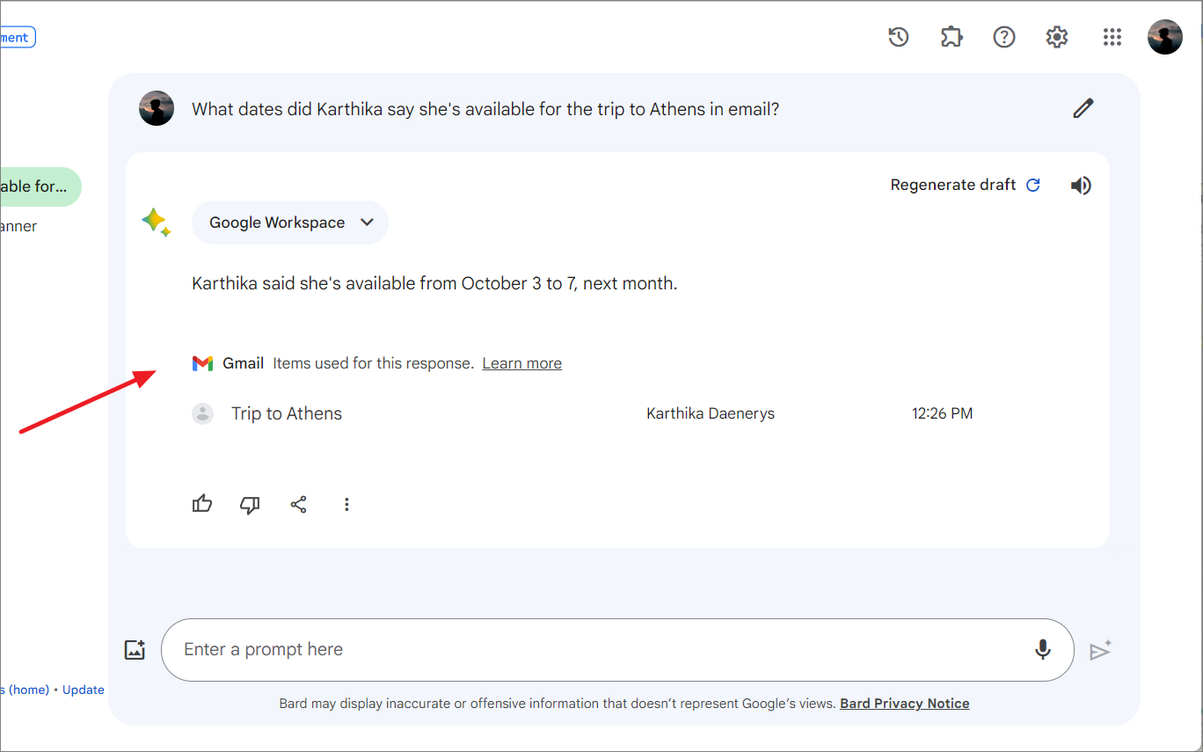Upload an image with image icon
This screenshot has height=752, width=1203.
coord(135,650)
